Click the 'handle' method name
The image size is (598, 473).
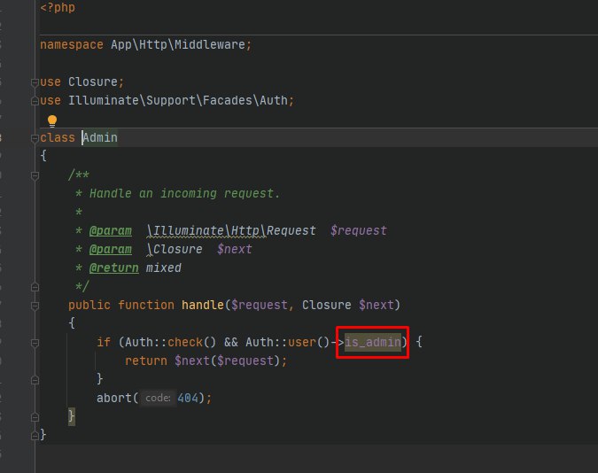pos(203,306)
